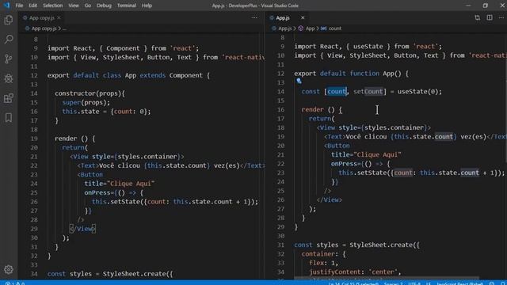Click JavaScript React language mode status
The width and height of the screenshot is (507, 285).
(x=459, y=283)
